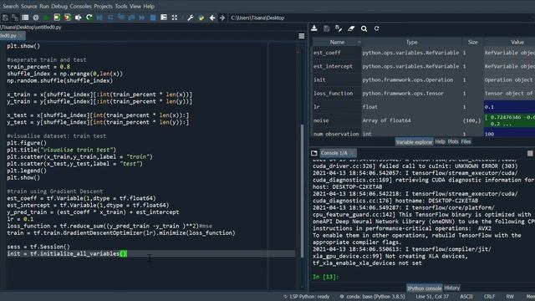Screen dimensions: 535x301
Task: Click the Size column header
Action: [x=473, y=42]
